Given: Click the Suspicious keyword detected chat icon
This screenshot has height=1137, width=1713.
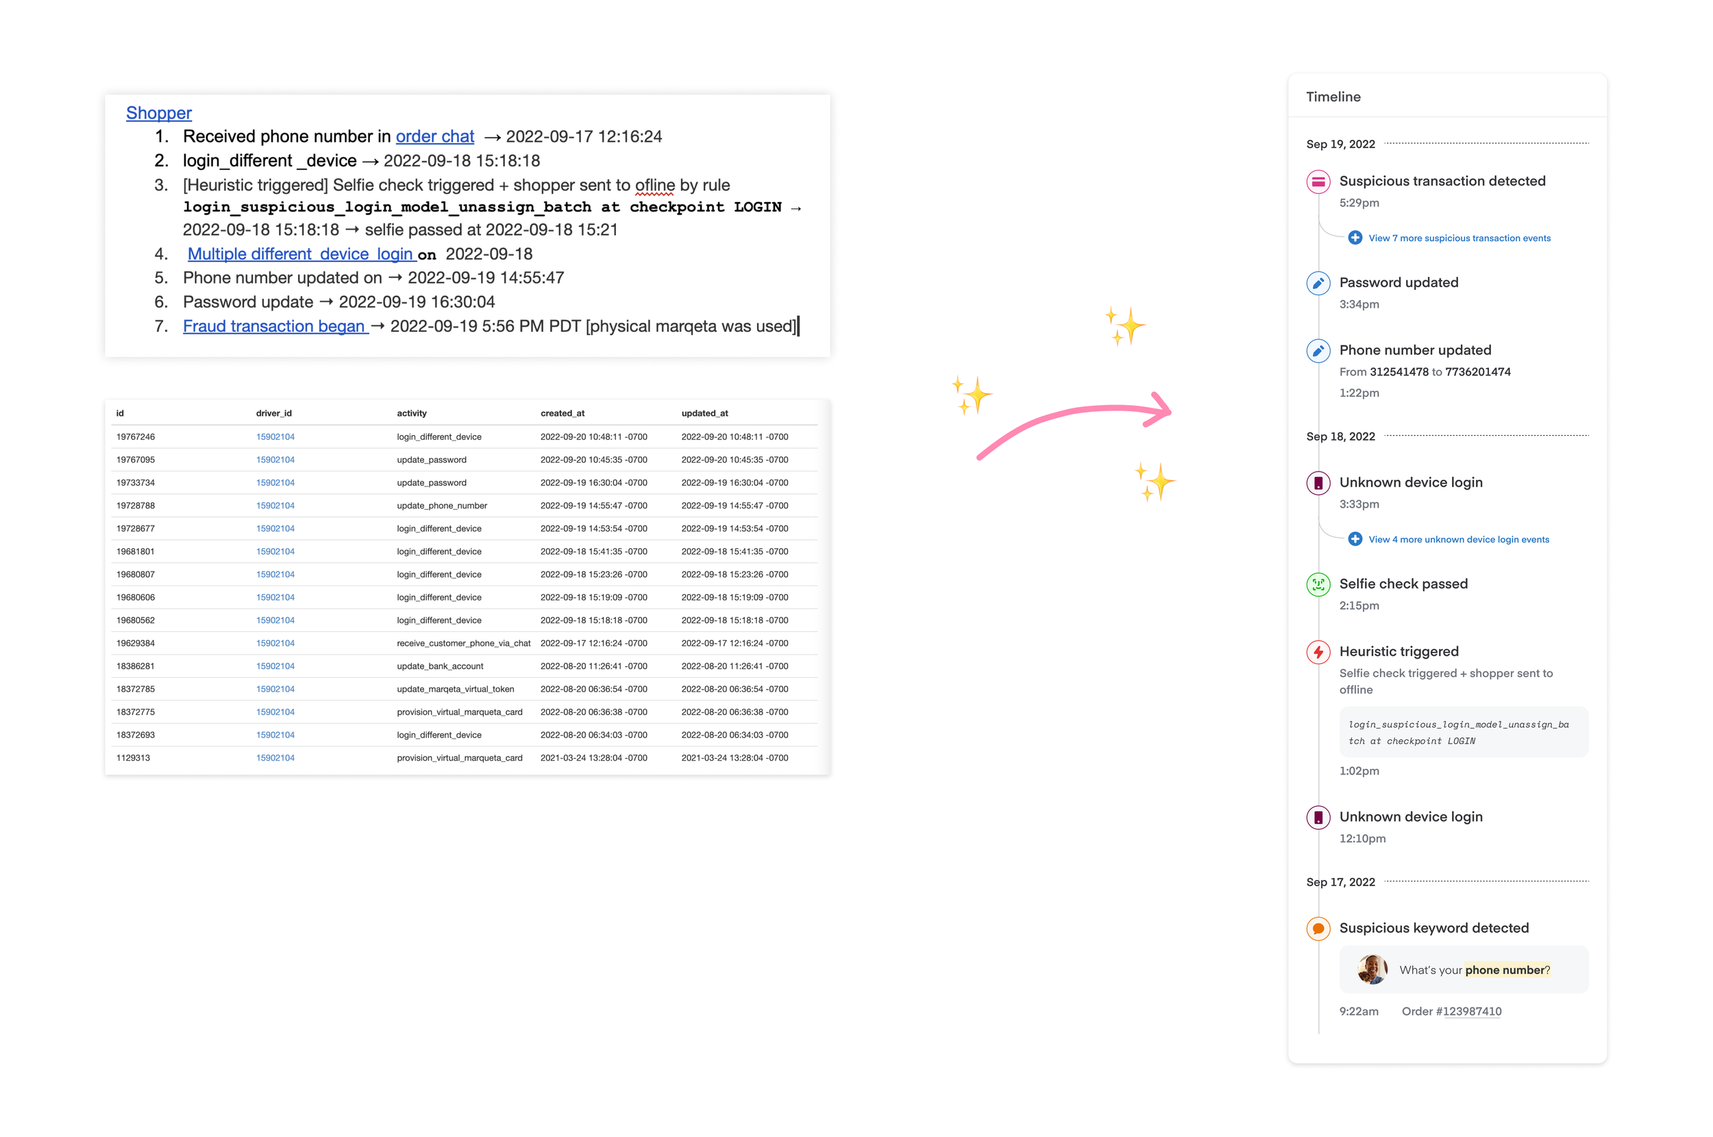Looking at the screenshot, I should (1317, 929).
